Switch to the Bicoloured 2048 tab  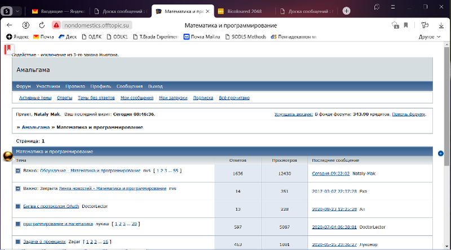(244, 11)
